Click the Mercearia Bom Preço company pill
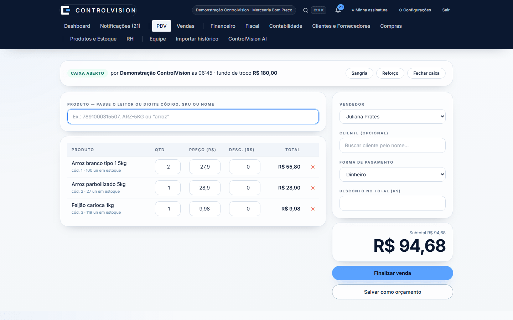This screenshot has width=513, height=320. tap(244, 10)
